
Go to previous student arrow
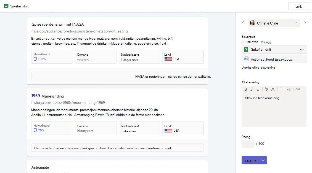coord(243,23)
